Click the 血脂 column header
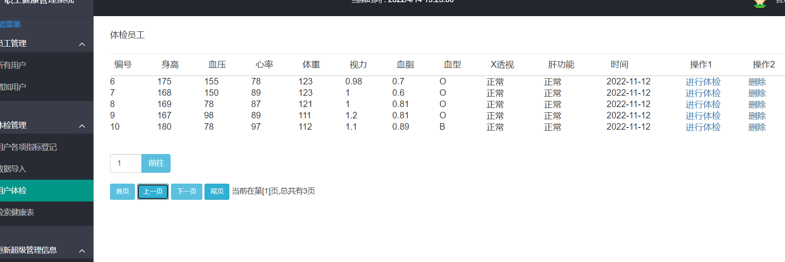Screen dimensions: 785x262 tap(405, 64)
